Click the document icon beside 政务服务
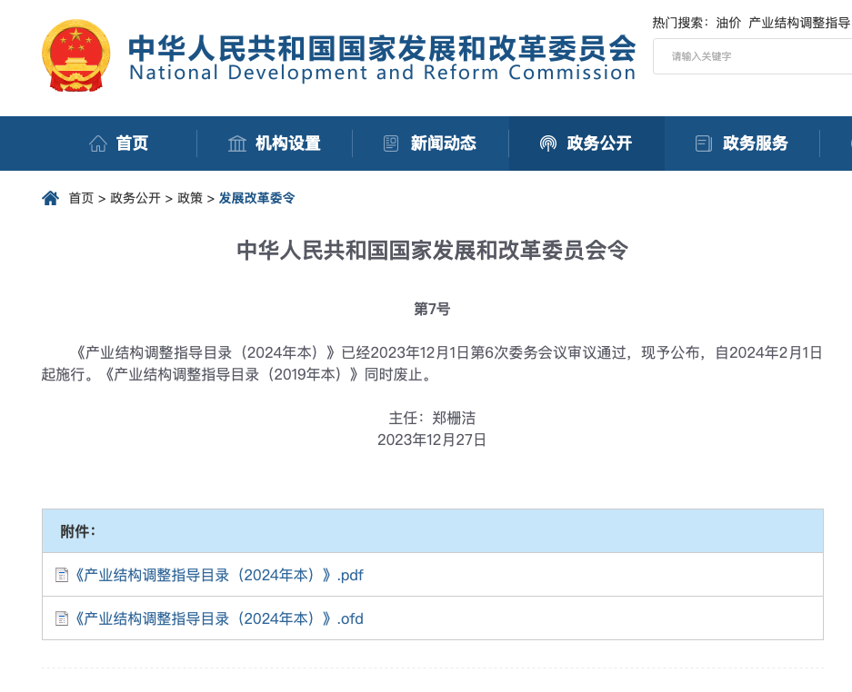Screen dimensions: 852x692 click(x=704, y=143)
